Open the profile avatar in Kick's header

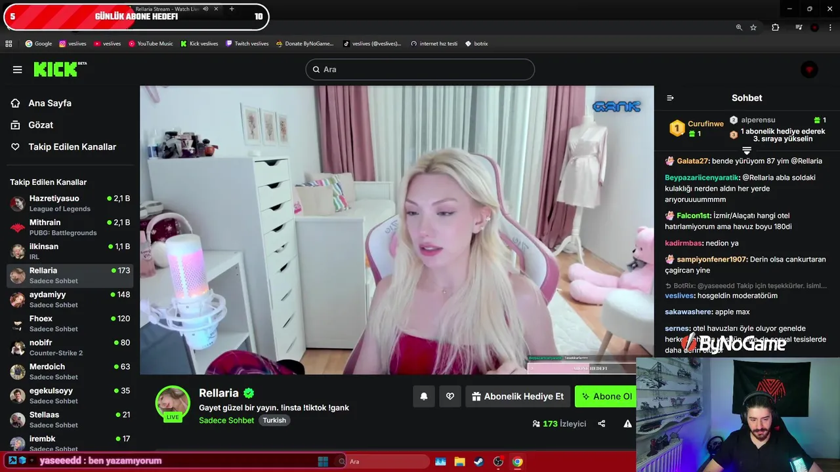pos(809,69)
